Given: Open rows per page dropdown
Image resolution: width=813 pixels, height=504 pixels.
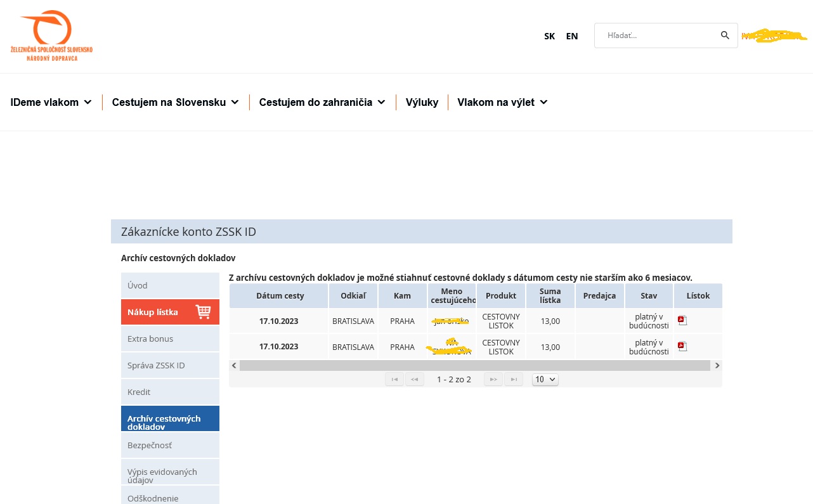Looking at the screenshot, I should click(545, 379).
